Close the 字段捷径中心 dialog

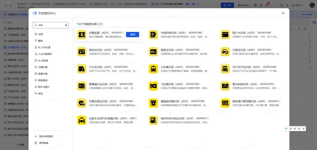click(283, 13)
